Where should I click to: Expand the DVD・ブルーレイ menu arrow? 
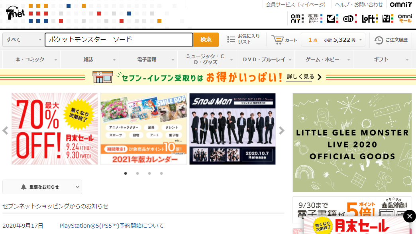coord(290,60)
